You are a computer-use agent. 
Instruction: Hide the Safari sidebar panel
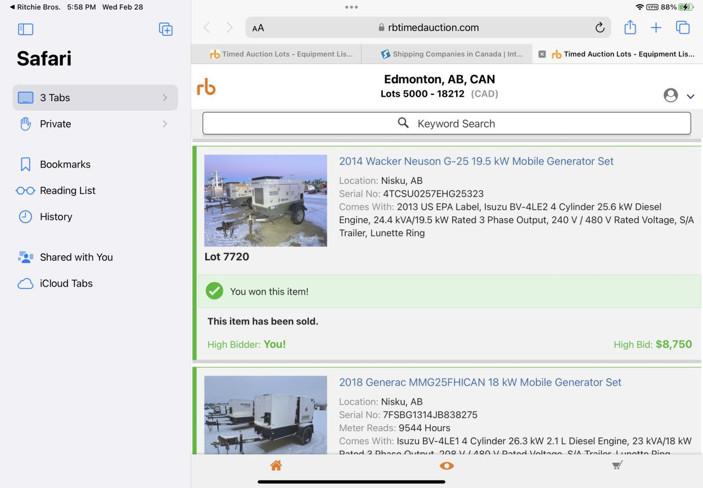(26, 29)
